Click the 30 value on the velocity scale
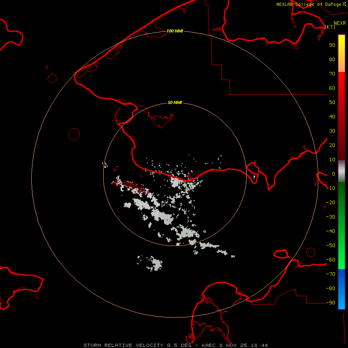The height and width of the screenshot is (348, 348). click(332, 131)
